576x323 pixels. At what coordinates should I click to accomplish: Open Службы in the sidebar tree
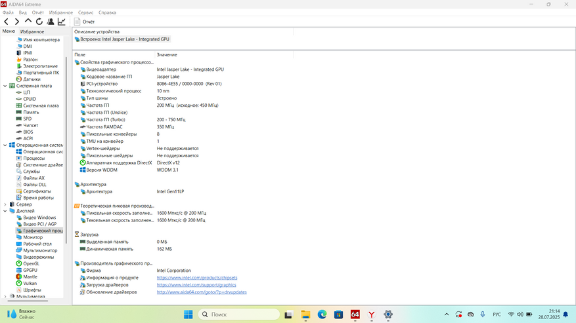click(28, 172)
